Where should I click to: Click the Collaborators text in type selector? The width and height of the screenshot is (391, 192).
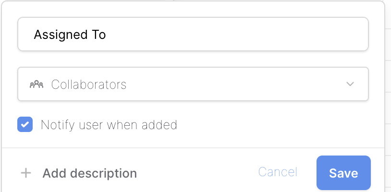click(x=89, y=84)
